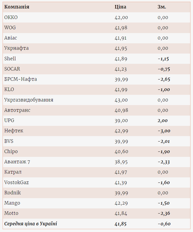Click the Mango price 42,29
The image size is (193, 232).
point(121,203)
